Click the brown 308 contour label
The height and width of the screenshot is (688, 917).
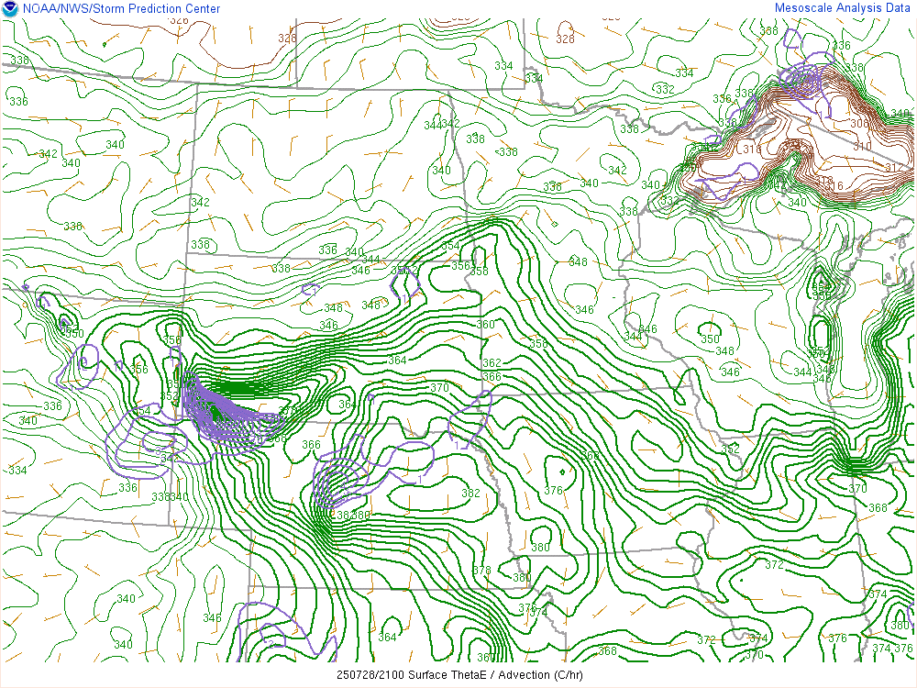pyautogui.click(x=859, y=124)
